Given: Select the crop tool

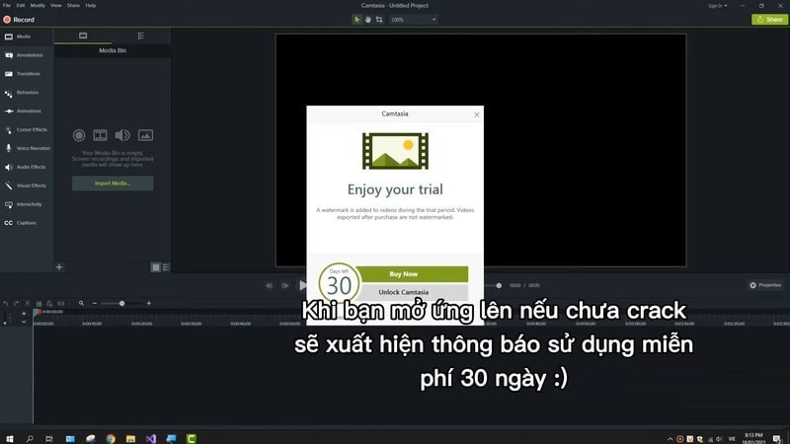Looking at the screenshot, I should 379,20.
